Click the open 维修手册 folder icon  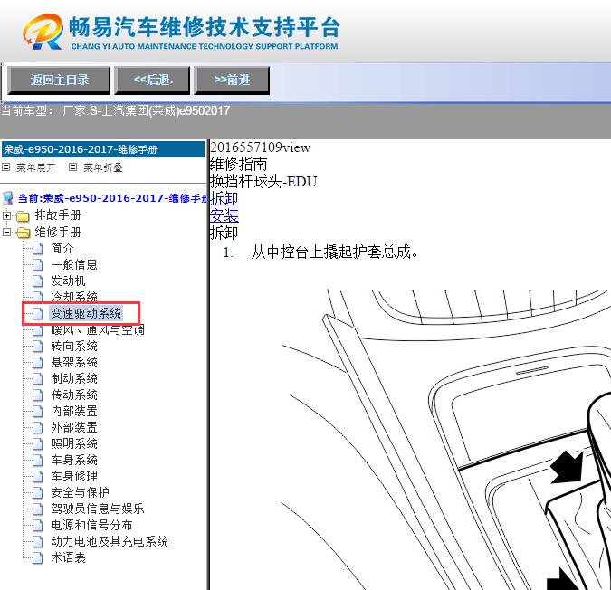(x=23, y=233)
